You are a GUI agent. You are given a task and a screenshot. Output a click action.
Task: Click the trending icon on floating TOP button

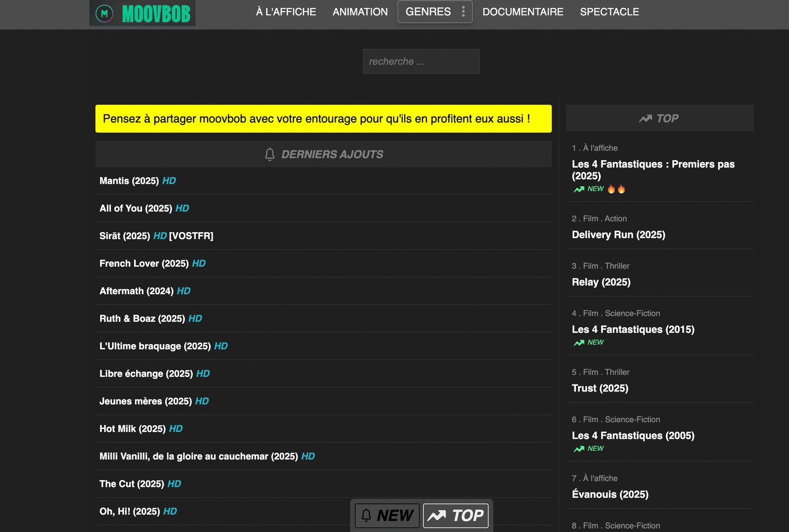pyautogui.click(x=436, y=516)
